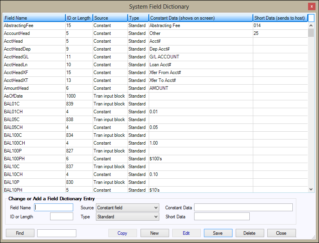Focus the Field Name input box
319x243 pixels.
point(54,207)
